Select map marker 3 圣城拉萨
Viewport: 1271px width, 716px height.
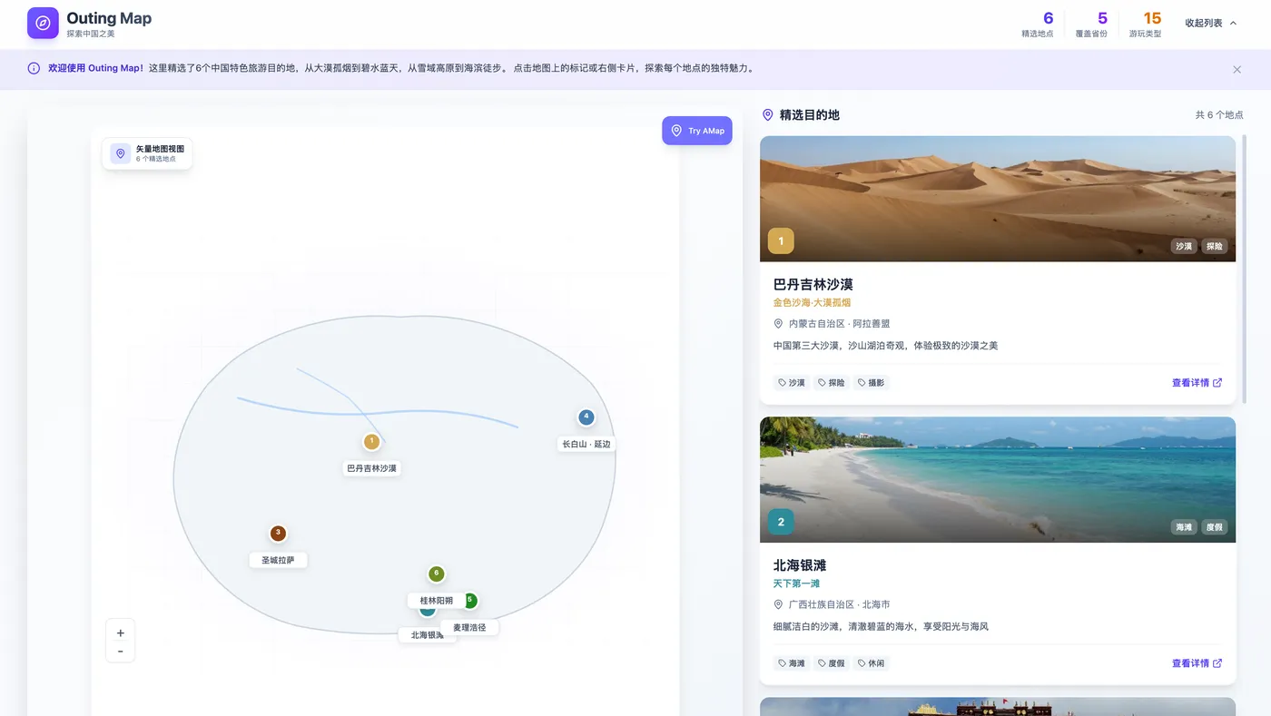click(279, 534)
